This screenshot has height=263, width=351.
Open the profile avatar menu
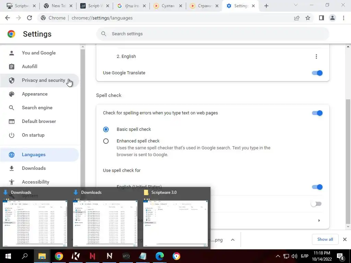pyautogui.click(x=332, y=18)
